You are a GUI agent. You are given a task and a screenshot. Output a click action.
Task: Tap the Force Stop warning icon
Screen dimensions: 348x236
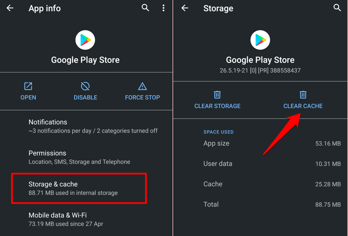point(142,86)
